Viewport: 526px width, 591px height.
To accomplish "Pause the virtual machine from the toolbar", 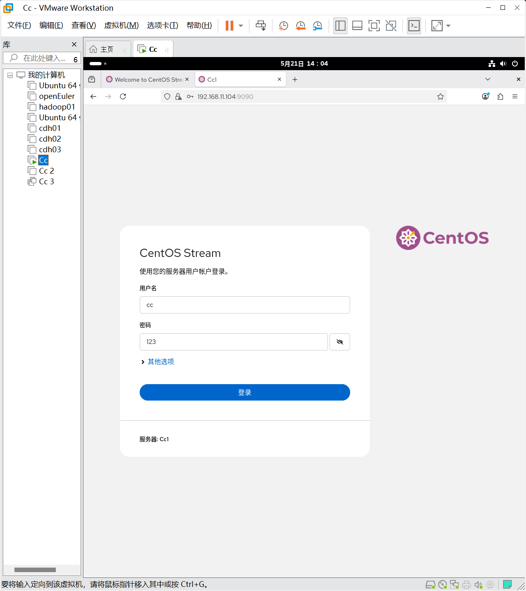I will pyautogui.click(x=229, y=25).
